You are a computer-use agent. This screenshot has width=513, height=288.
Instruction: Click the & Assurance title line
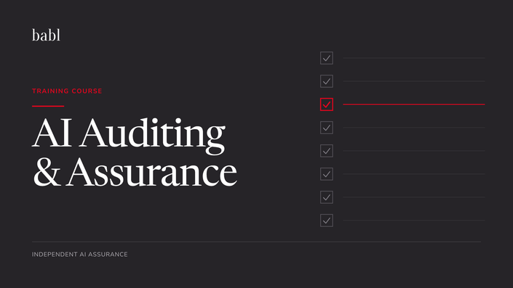135,171
